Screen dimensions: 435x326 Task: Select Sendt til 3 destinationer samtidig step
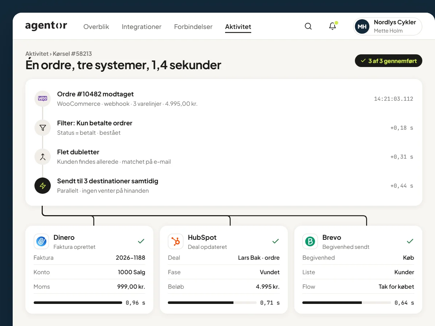(x=224, y=185)
